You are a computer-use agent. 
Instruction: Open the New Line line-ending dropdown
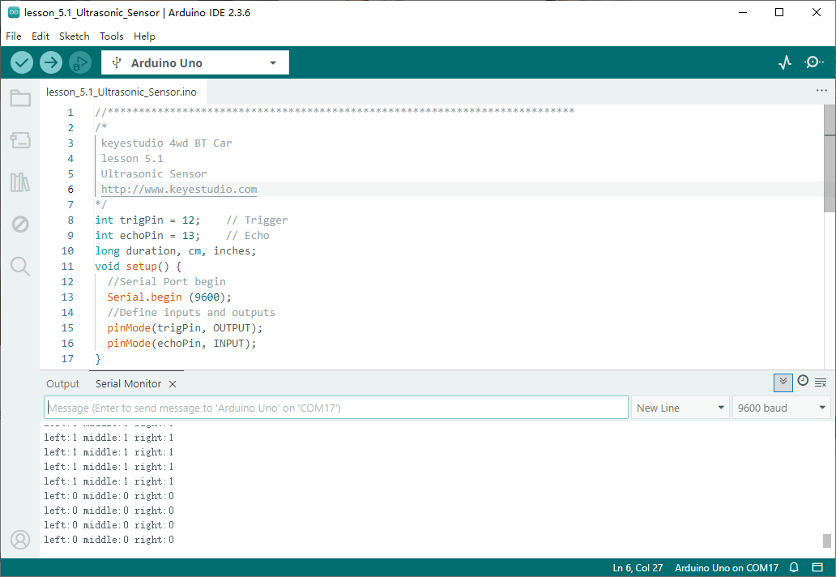(x=680, y=408)
